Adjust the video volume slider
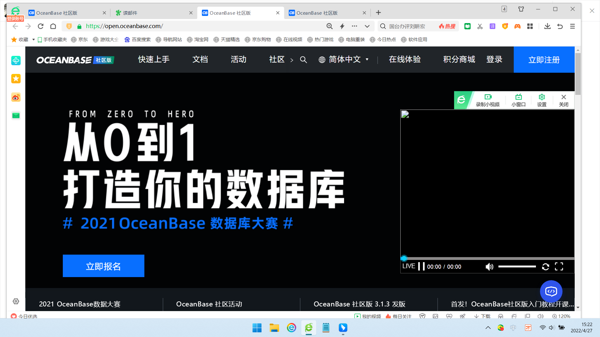Screen dimensions: 600x337 [x=517, y=266]
